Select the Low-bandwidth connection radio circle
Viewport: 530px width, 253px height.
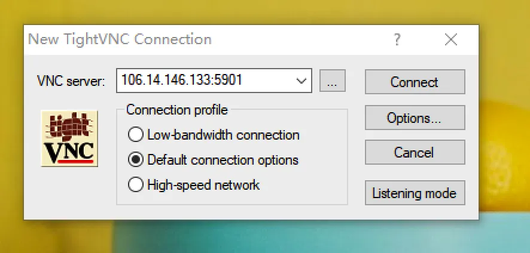click(x=136, y=135)
